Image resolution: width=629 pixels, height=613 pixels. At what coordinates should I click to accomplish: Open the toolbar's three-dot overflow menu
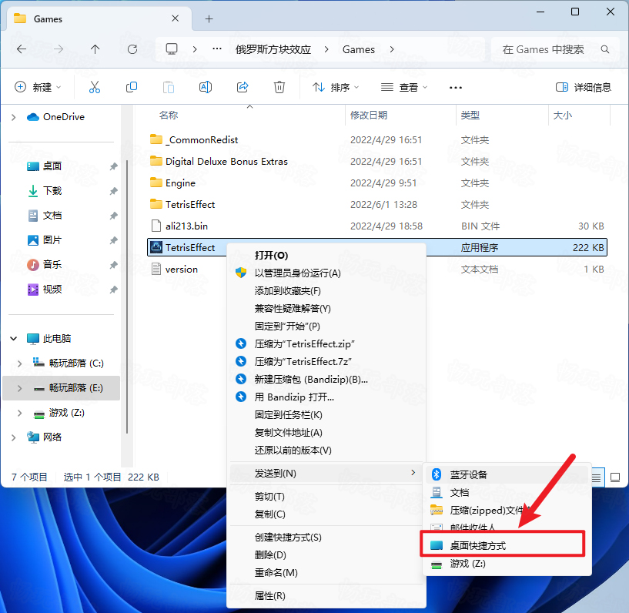[456, 87]
